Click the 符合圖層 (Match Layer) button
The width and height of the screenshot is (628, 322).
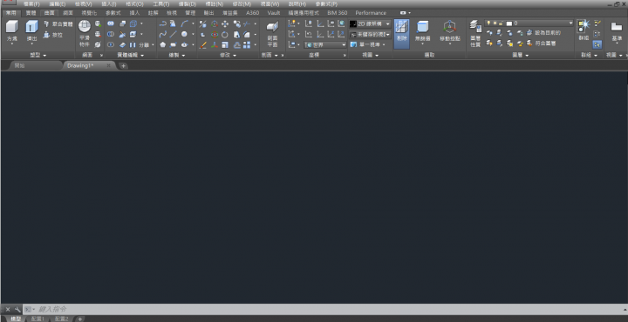[542, 44]
